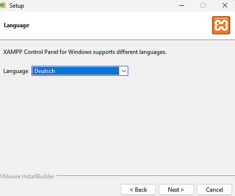
Task: Click the greyed-out maximize window button
Action: [x=203, y=6]
